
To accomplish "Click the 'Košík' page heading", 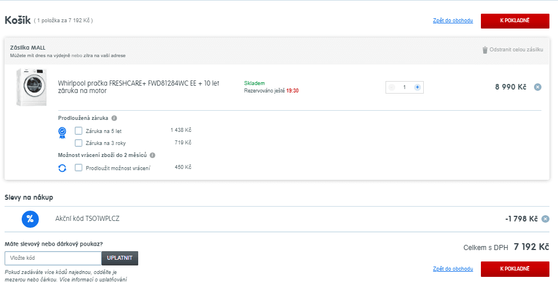I will point(18,21).
